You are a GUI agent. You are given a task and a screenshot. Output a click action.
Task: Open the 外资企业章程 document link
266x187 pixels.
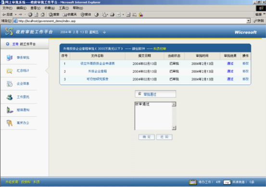click(x=97, y=71)
